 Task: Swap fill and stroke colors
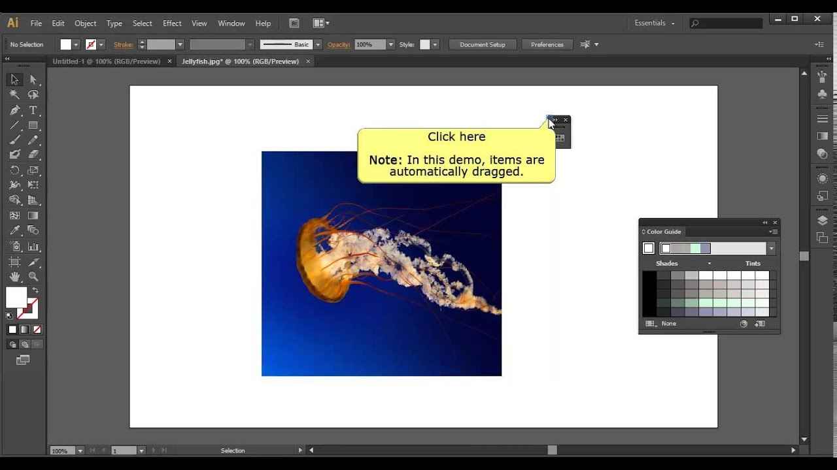coord(35,290)
